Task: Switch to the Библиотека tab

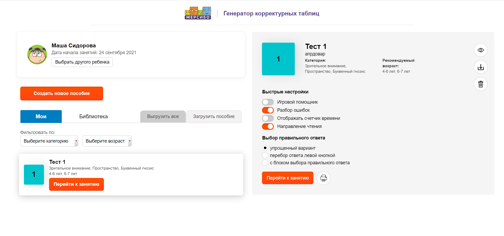Action: pos(93,116)
